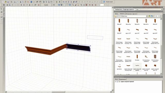Click the viewport horizontal scrollbar thumb
The width and height of the screenshot is (165, 93).
59,92
